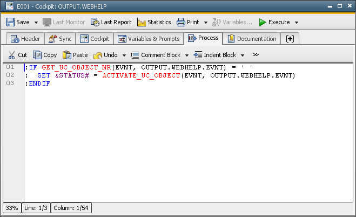
Task: Click the [+] add tab button
Action: 290,39
